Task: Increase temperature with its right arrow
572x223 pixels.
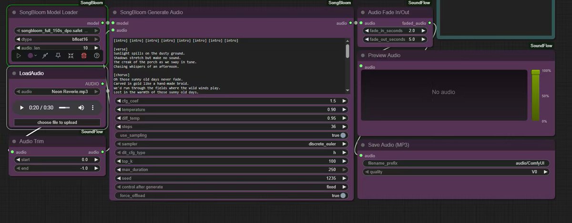Action: (344, 110)
